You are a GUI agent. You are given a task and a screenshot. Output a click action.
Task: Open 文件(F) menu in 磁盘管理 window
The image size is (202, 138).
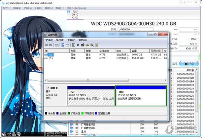[x=49, y=40]
